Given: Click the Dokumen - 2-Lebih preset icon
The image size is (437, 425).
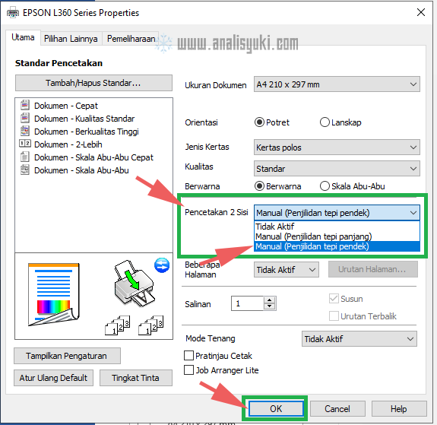Looking at the screenshot, I should (x=25, y=144).
